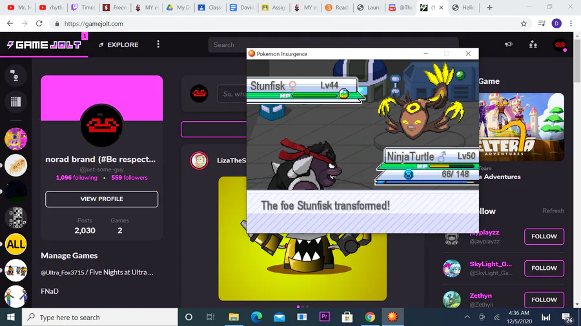Open the notification center
This screenshot has width=581, height=326.
[x=567, y=317]
